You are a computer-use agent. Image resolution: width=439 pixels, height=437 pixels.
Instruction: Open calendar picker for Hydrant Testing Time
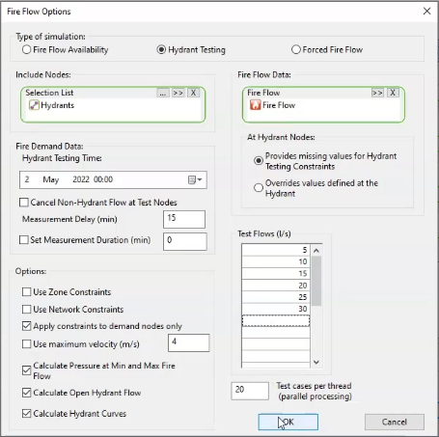[x=195, y=179]
